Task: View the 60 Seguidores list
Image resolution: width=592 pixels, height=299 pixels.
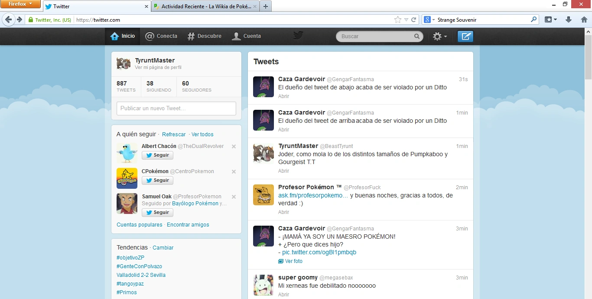Action: [197, 86]
